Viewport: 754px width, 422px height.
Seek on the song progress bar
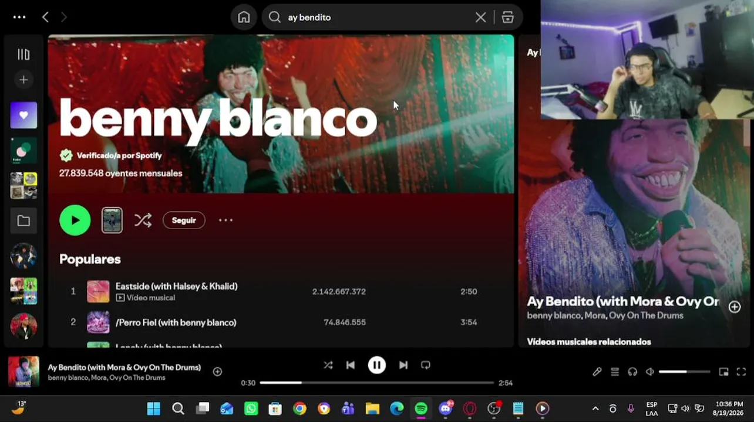click(x=377, y=383)
